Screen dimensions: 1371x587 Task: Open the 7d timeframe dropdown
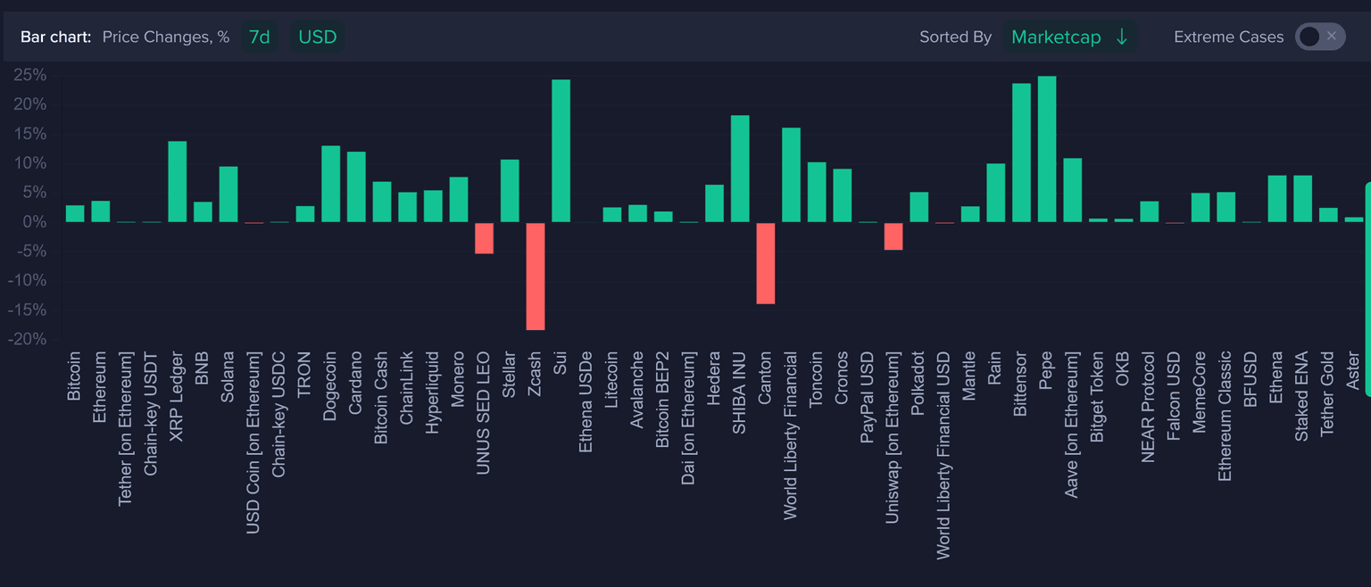click(x=260, y=37)
